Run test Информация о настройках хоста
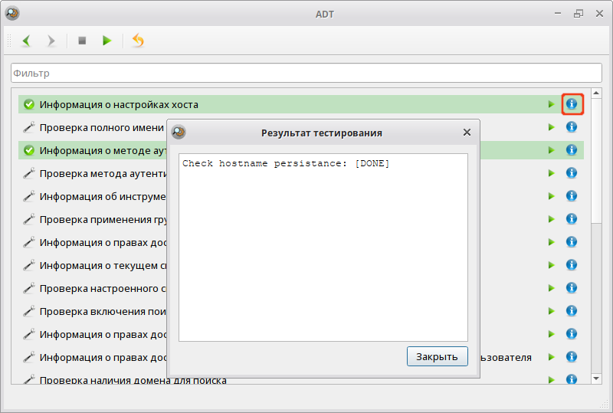This screenshot has height=413, width=613. [x=551, y=104]
